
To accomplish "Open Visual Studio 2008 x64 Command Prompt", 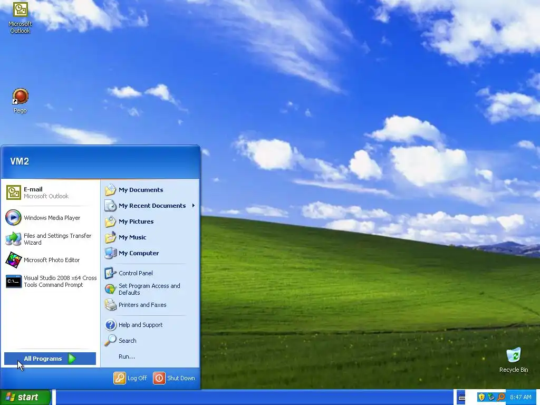I will tap(50, 281).
